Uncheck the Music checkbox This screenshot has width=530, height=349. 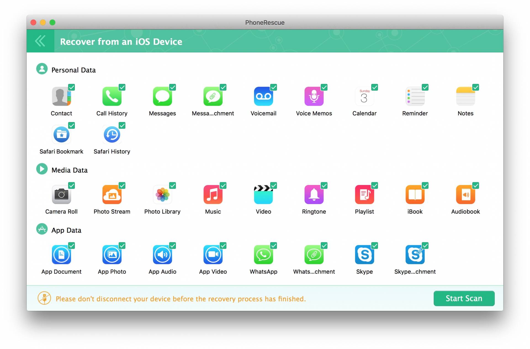(223, 186)
